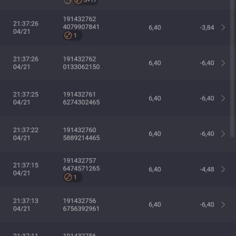Screen dimensions: 236x236
Task: Expand details of the -4,48 entry
Action: pos(223,169)
